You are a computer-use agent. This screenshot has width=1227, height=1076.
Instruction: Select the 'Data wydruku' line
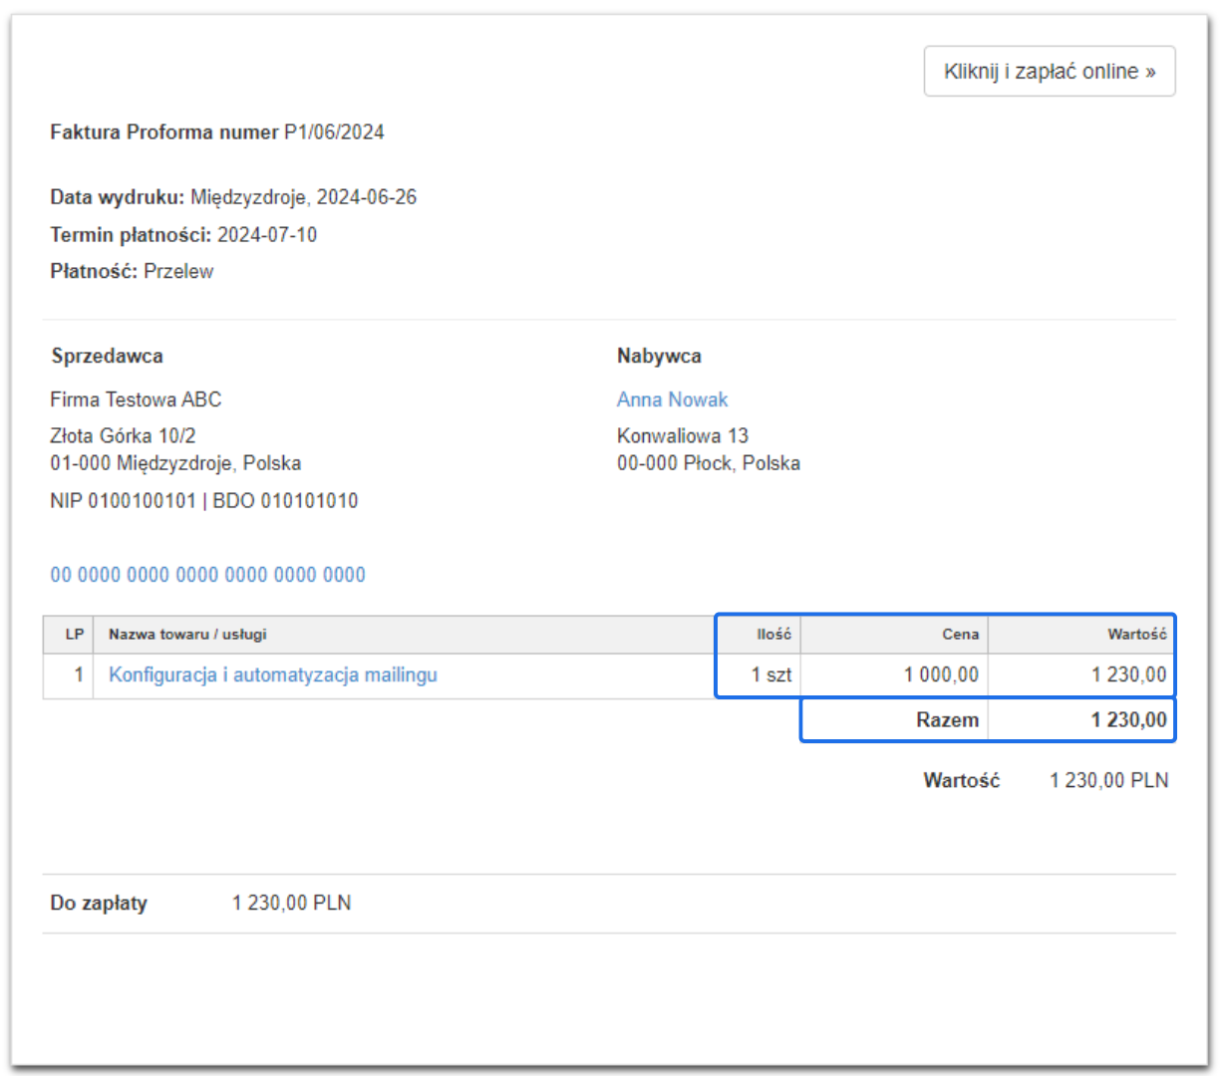233,197
